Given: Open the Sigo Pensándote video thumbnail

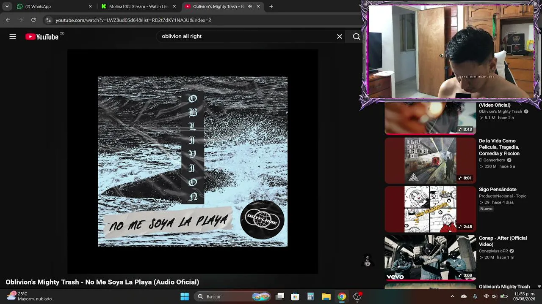Looking at the screenshot, I should [430, 209].
